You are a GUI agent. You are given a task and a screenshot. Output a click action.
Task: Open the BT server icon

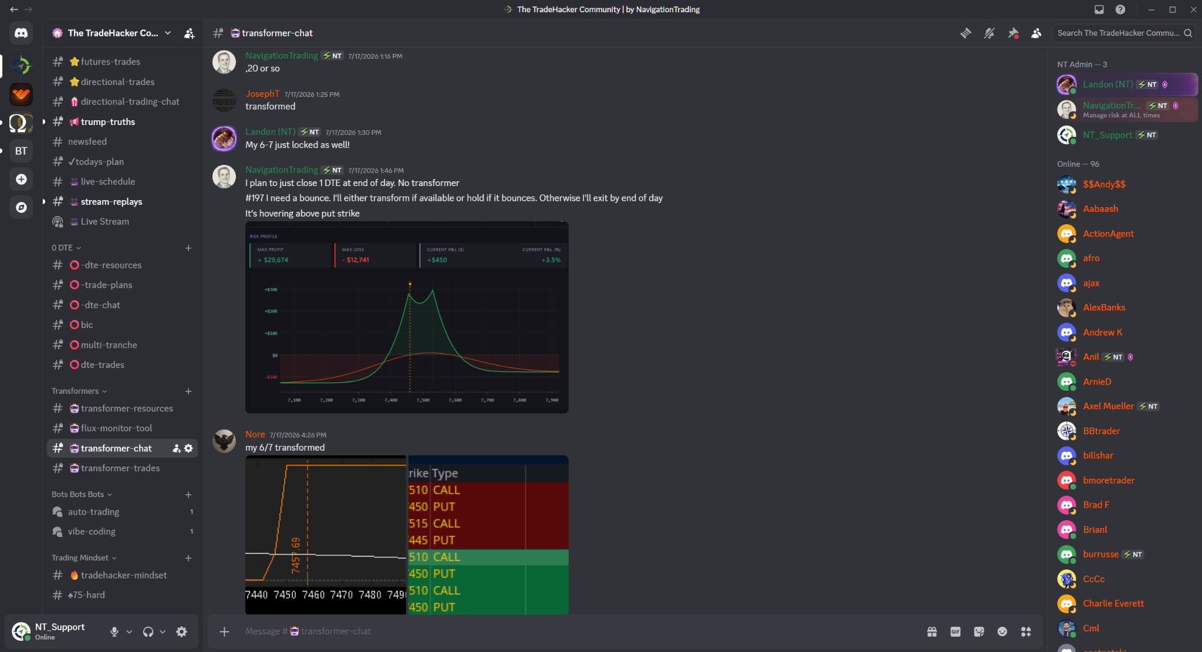[21, 151]
